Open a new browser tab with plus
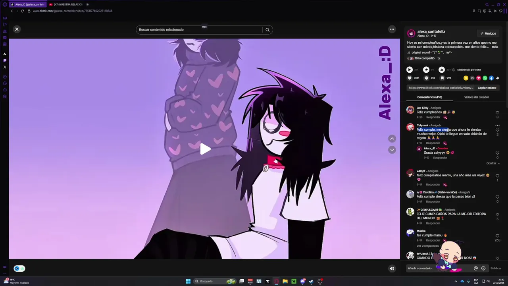 click(x=87, y=4)
